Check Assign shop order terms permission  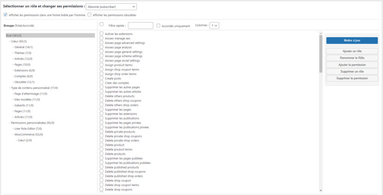(x=101, y=74)
